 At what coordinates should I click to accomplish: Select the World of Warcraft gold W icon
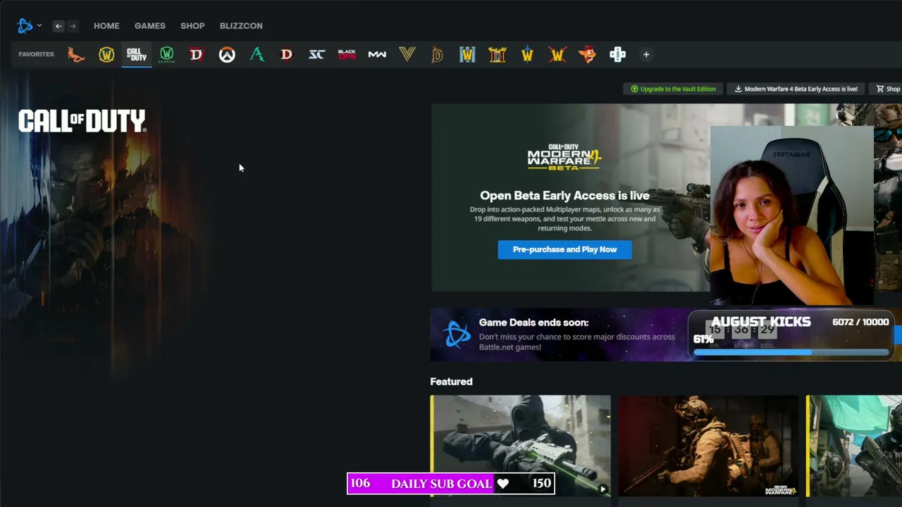pos(106,54)
